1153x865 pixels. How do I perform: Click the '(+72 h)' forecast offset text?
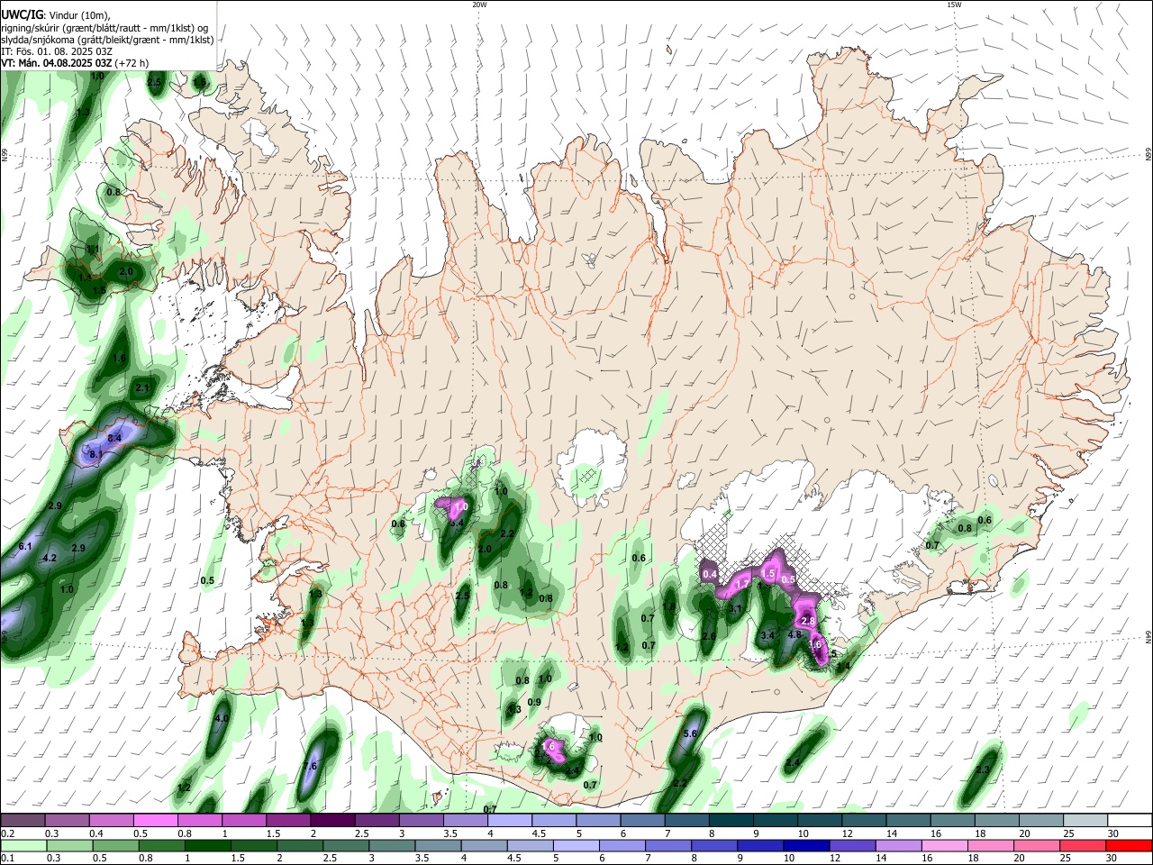(132, 63)
